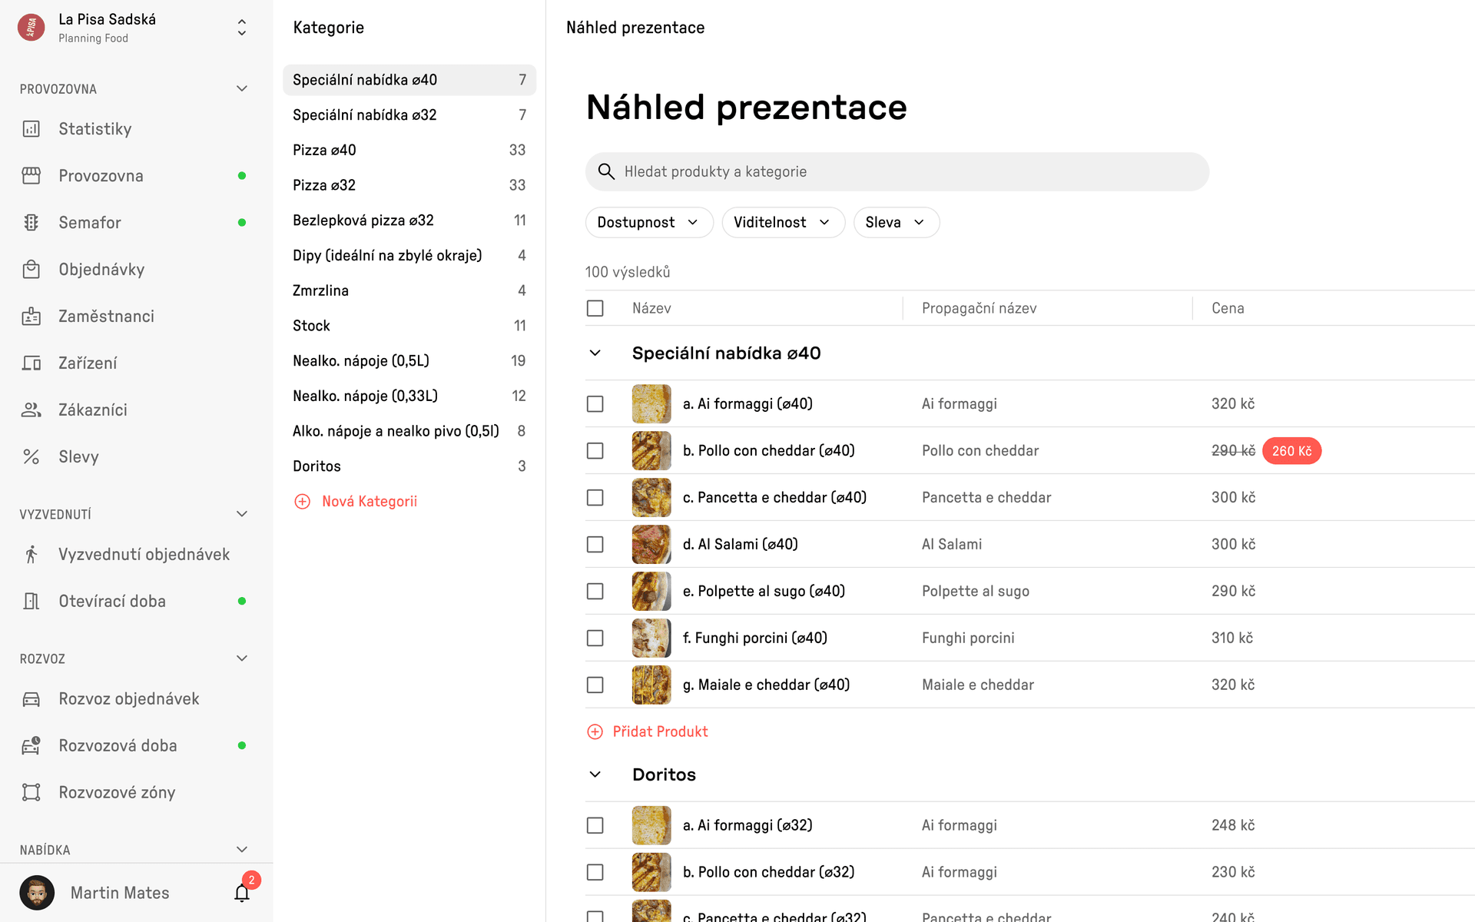Click the Přidat Produkt link
Screen dimensions: 1475x922
click(x=660, y=732)
